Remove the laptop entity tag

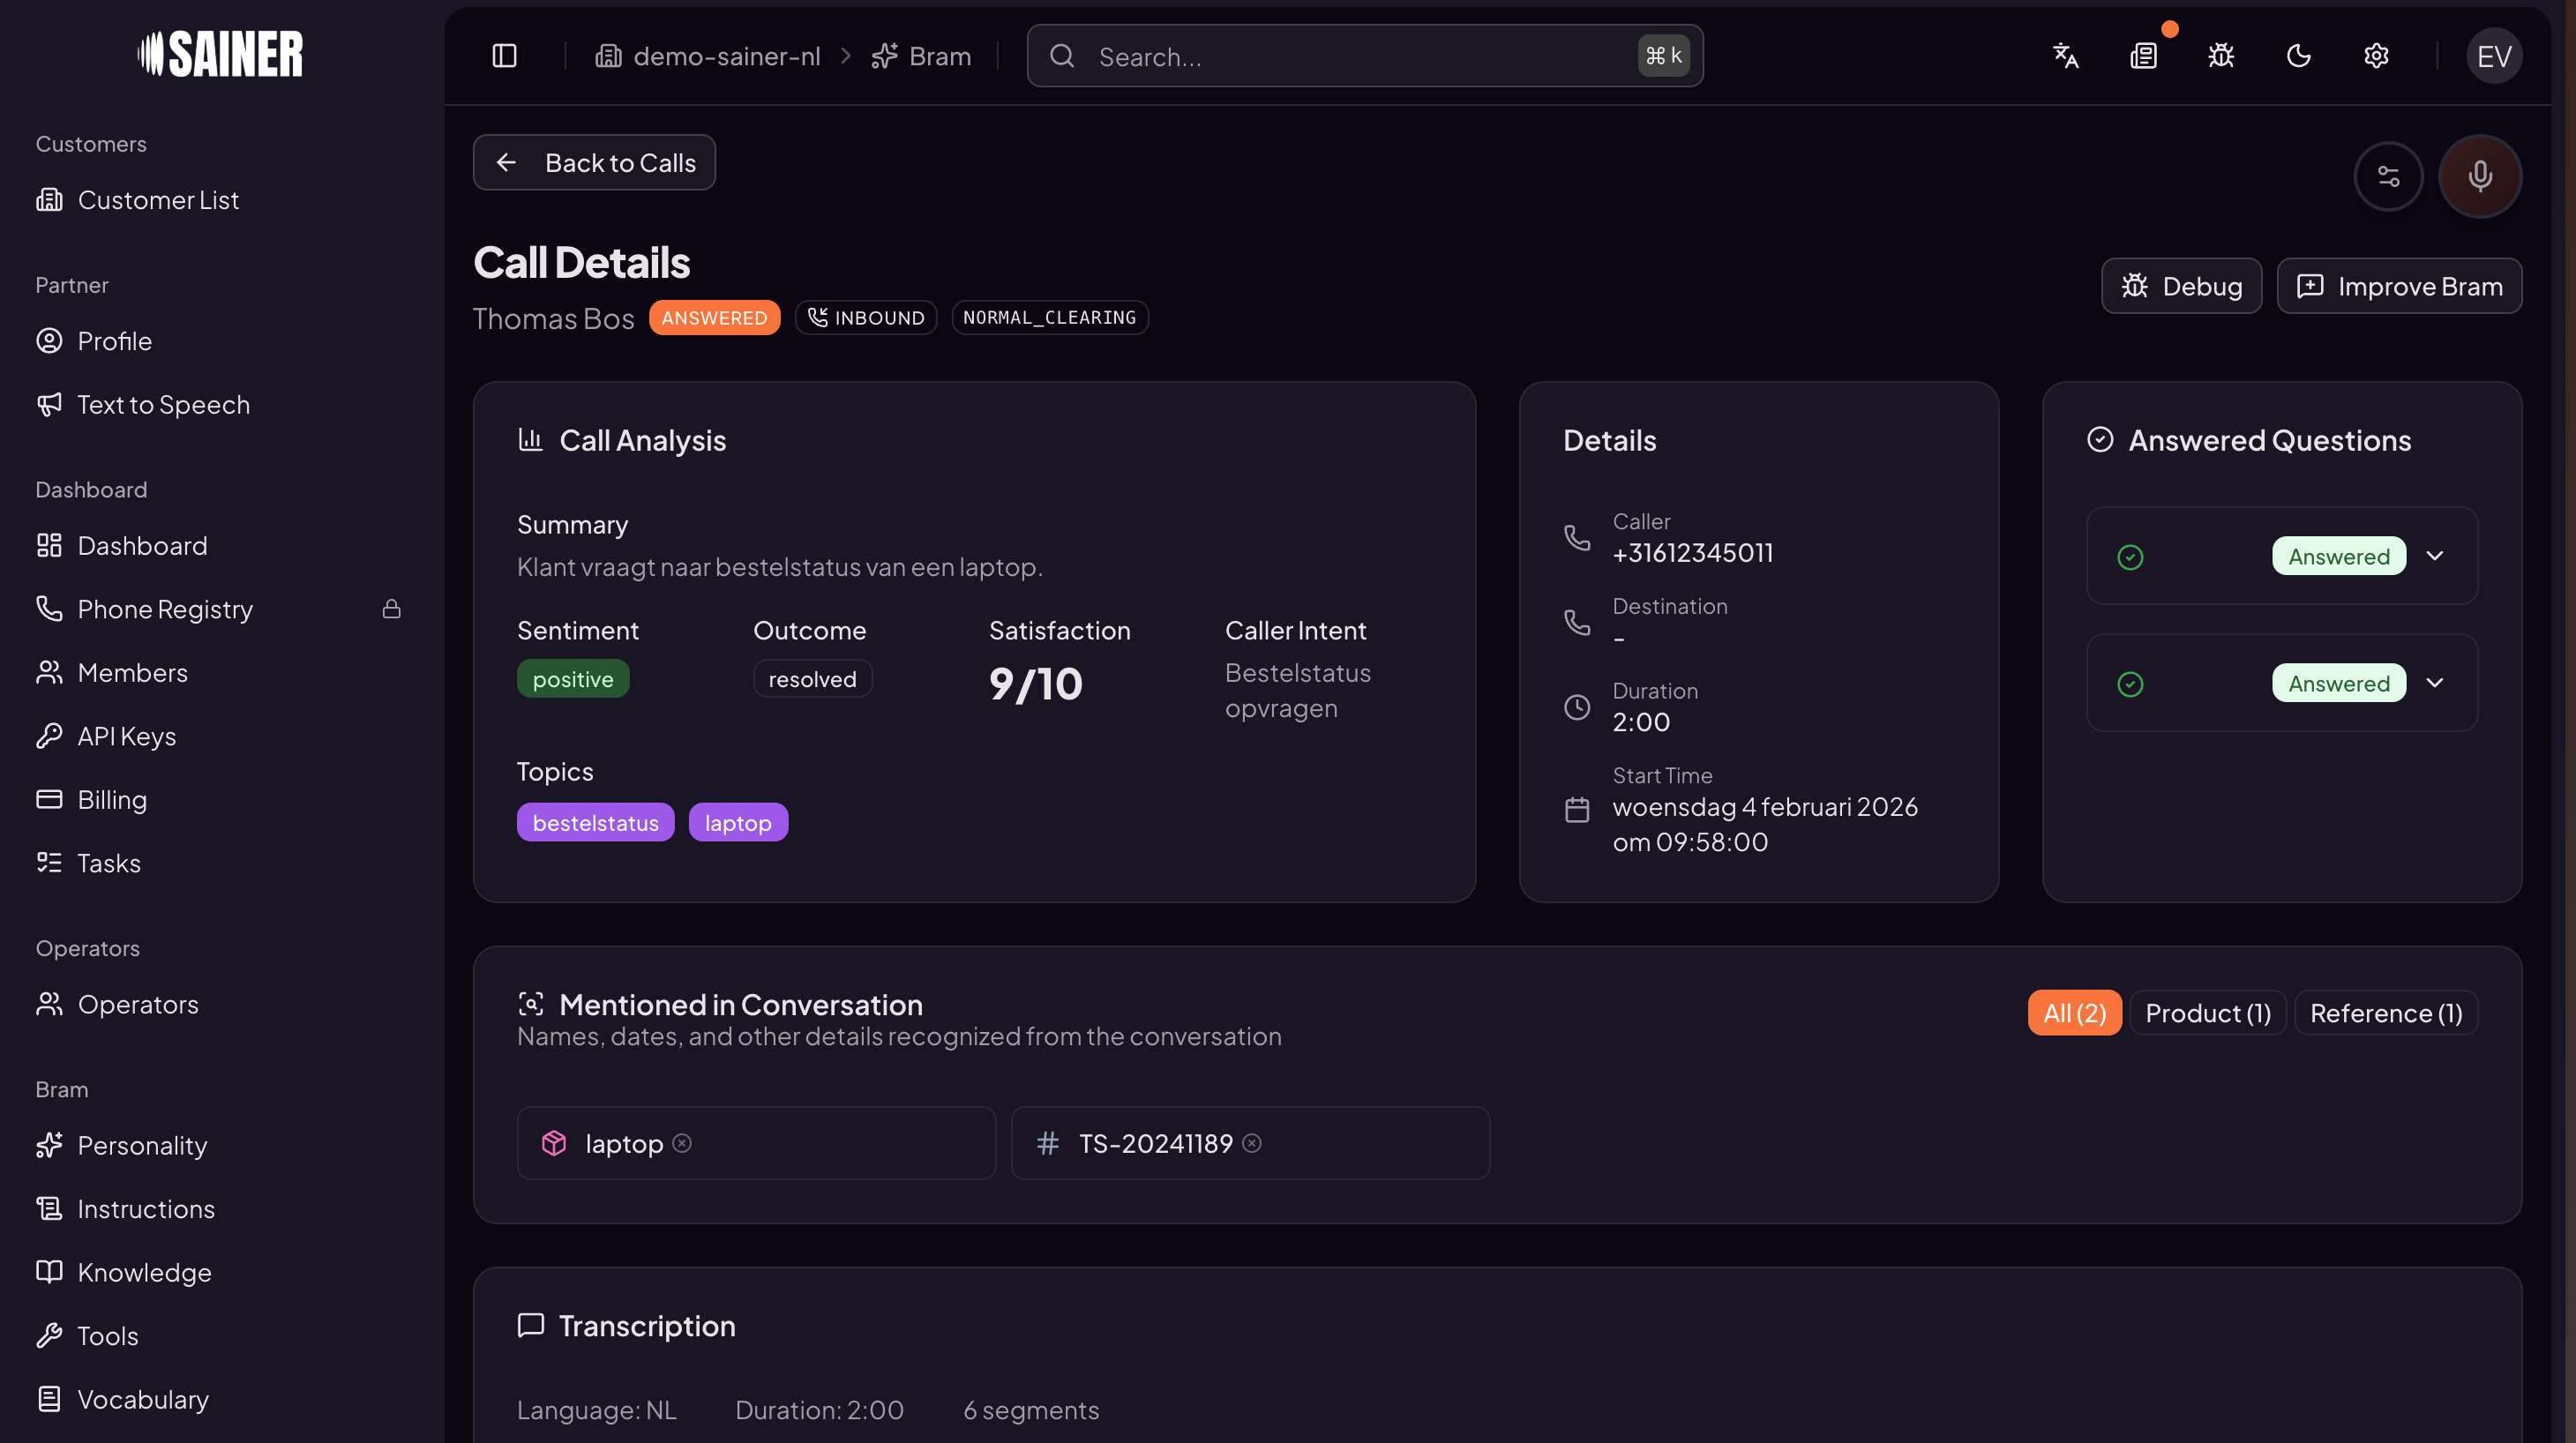[x=682, y=1143]
